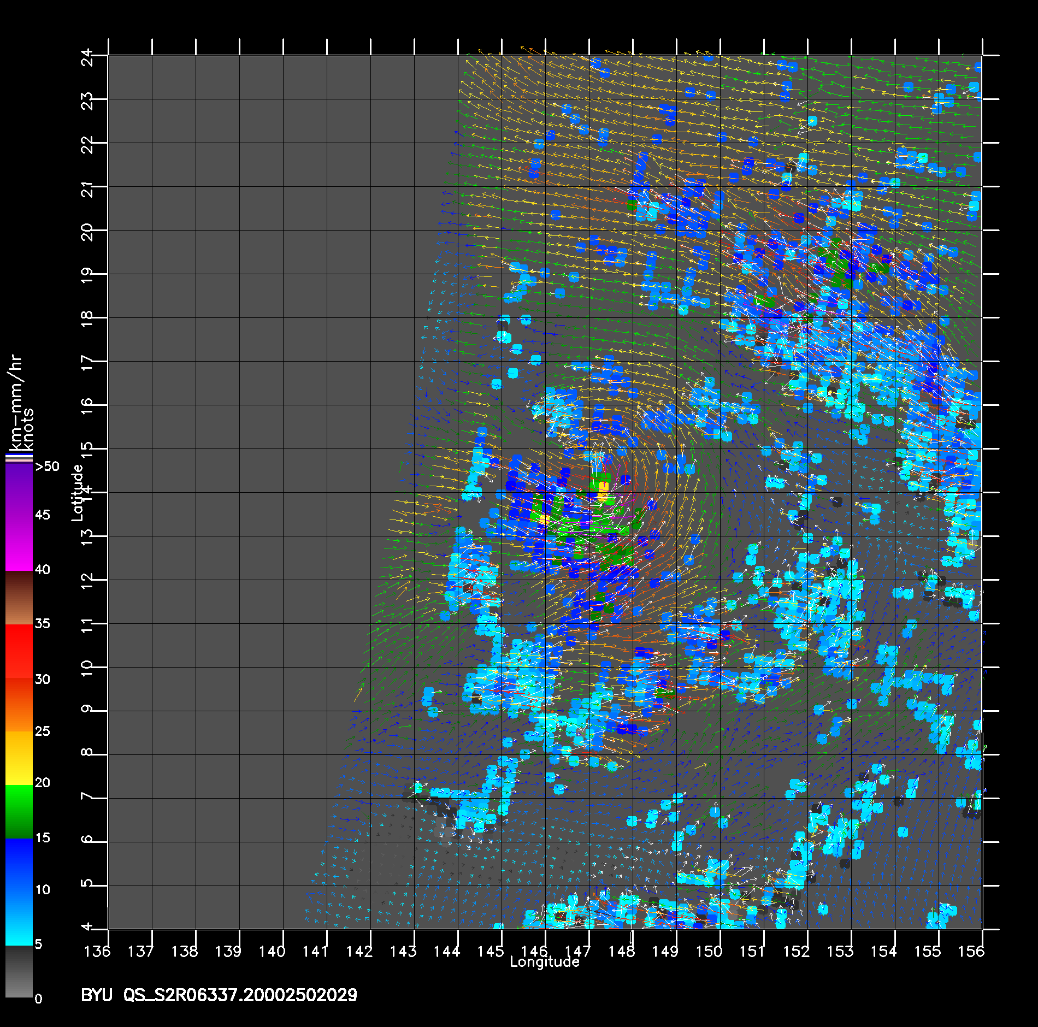The height and width of the screenshot is (1027, 1038).
Task: Click longitude tick label 136
Action: click(x=97, y=952)
